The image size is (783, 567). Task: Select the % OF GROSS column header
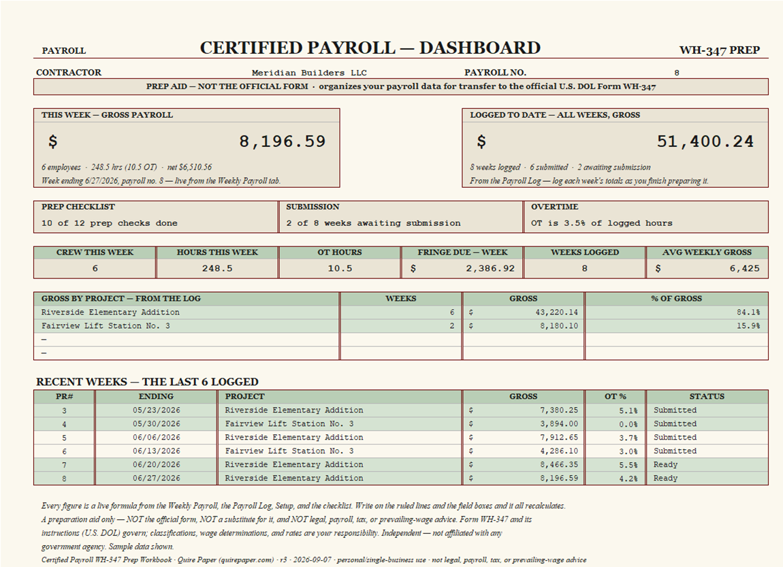click(676, 298)
